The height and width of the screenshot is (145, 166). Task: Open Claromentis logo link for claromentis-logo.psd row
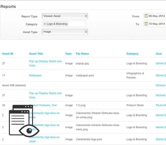pyautogui.click(x=44, y=139)
